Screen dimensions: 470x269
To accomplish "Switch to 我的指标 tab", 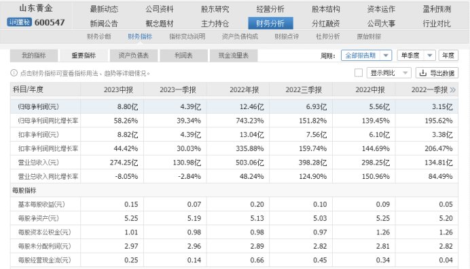I will [33, 56].
